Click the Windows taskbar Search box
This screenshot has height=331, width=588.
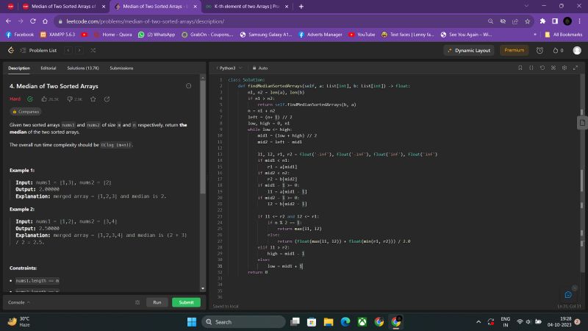pos(243,321)
